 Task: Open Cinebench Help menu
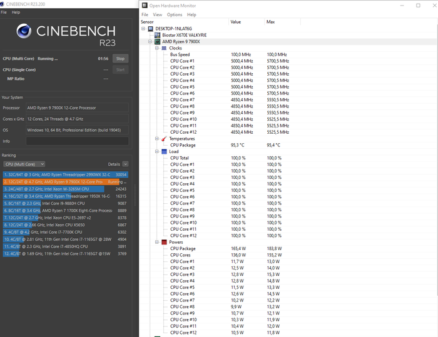tap(16, 13)
